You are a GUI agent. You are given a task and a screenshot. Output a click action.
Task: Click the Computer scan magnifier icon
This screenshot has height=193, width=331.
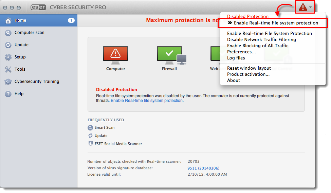click(8, 33)
